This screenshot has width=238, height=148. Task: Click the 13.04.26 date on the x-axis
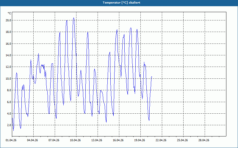coord(97,140)
